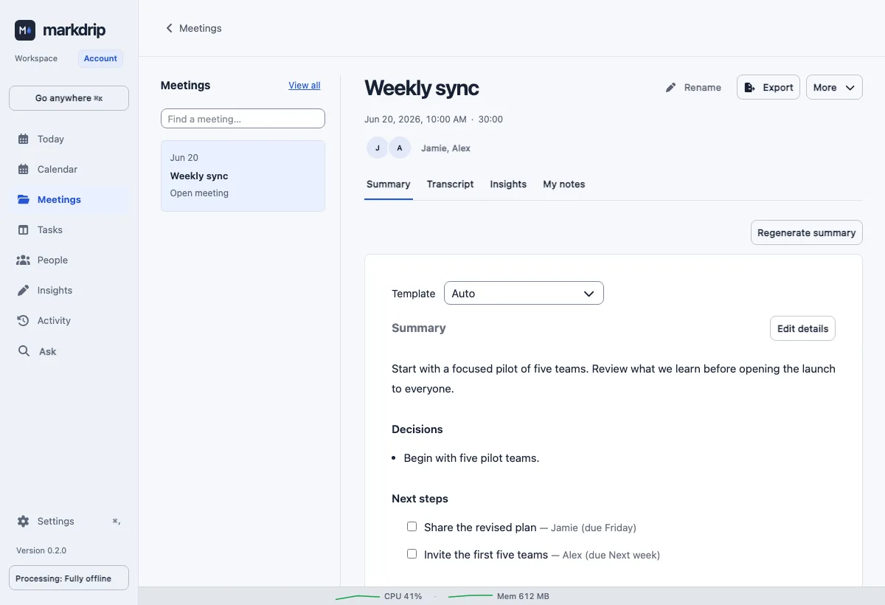Click Jamie (due Friday) assignee text

click(594, 528)
